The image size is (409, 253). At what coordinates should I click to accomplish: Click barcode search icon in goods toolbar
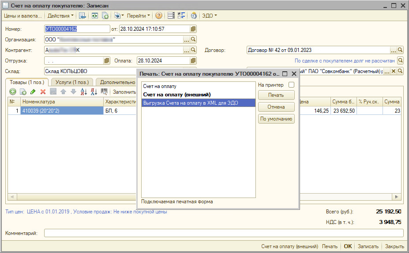tap(104, 92)
